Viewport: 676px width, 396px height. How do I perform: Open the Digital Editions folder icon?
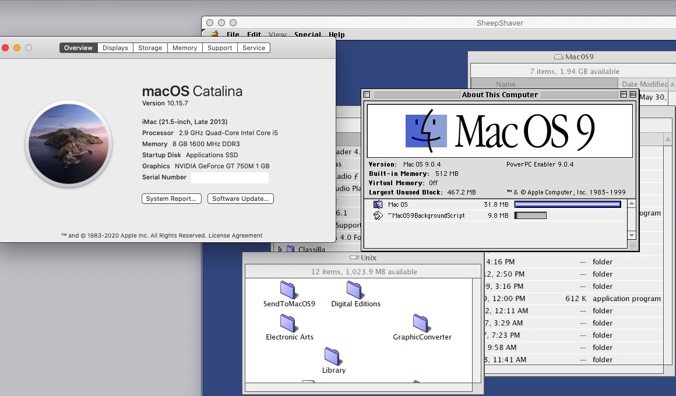[x=354, y=290]
